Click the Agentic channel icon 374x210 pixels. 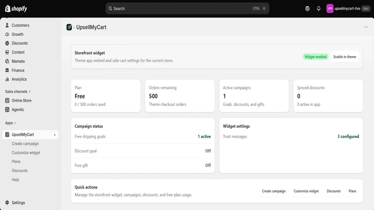(7, 110)
